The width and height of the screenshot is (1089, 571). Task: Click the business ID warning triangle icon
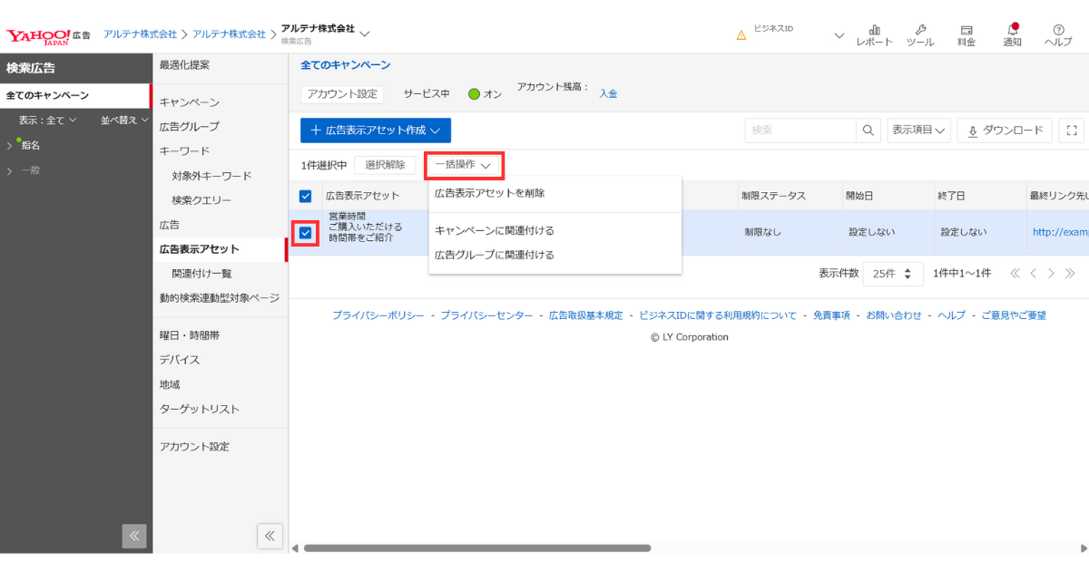pos(741,35)
